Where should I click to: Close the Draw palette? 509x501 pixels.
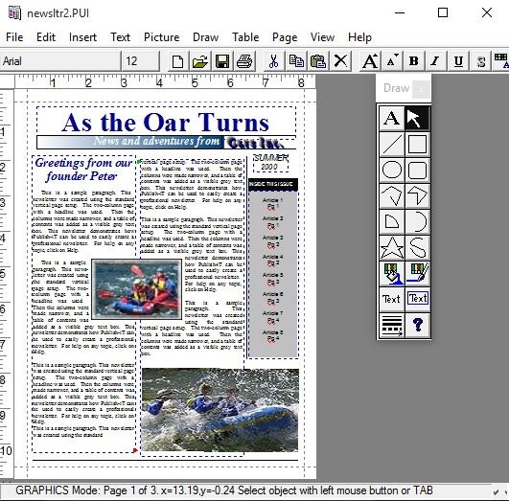pyautogui.click(x=421, y=88)
